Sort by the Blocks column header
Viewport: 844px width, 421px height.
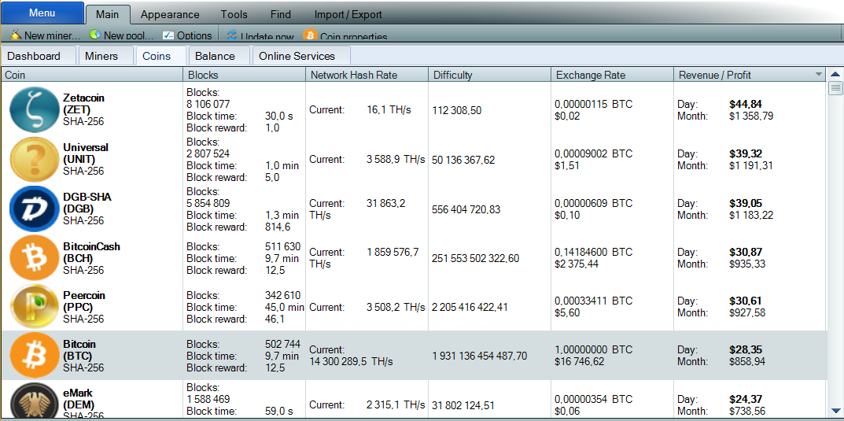coord(245,75)
